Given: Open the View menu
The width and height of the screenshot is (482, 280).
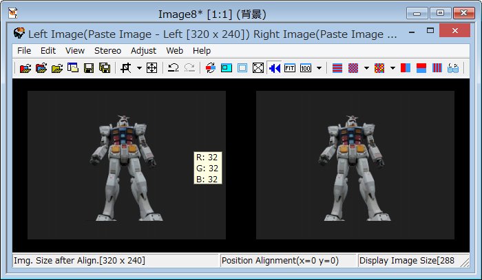Looking at the screenshot, I should point(74,51).
